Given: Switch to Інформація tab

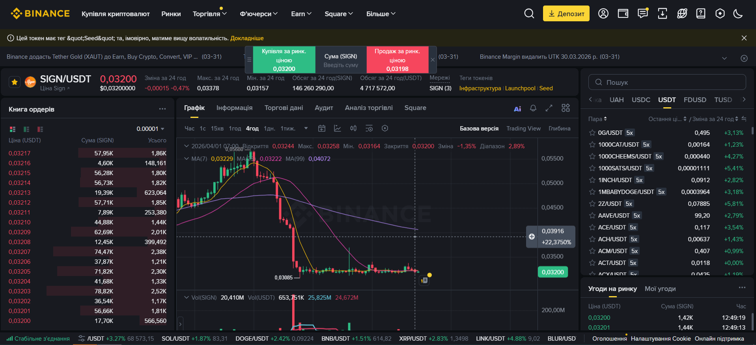Looking at the screenshot, I should [x=234, y=108].
